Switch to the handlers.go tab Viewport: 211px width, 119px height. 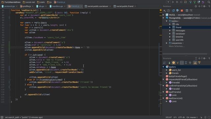click(x=57, y=6)
